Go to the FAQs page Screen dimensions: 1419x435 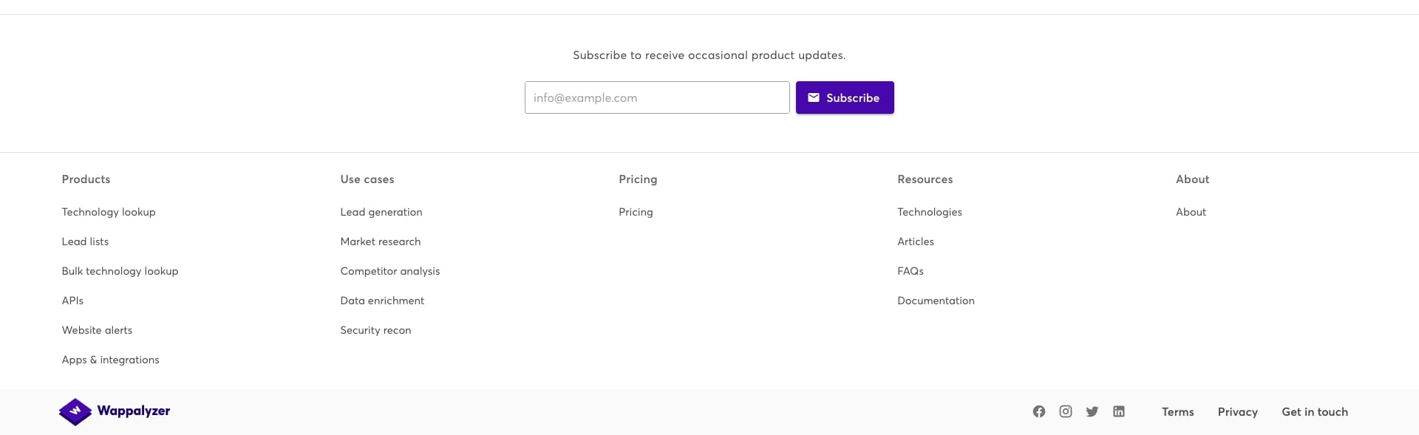(x=911, y=271)
